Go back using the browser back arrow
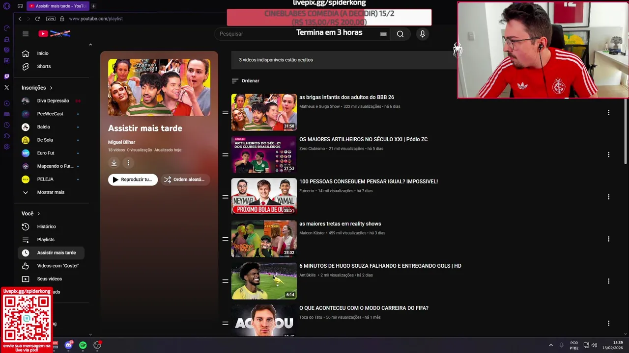 click(x=20, y=19)
